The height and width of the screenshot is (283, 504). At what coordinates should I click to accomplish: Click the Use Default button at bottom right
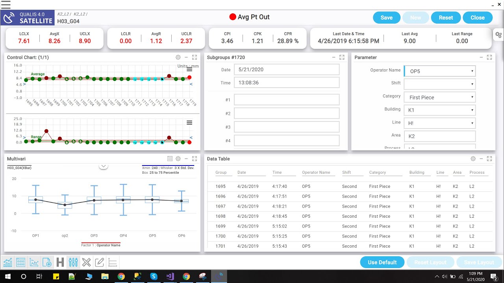click(382, 262)
